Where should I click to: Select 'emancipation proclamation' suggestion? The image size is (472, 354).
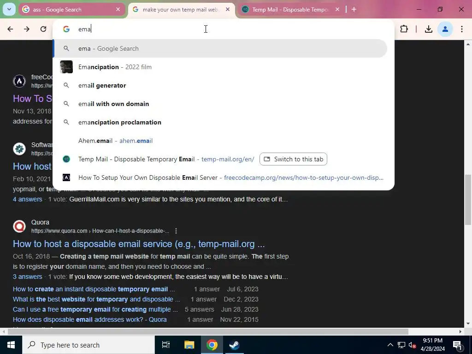220,122
